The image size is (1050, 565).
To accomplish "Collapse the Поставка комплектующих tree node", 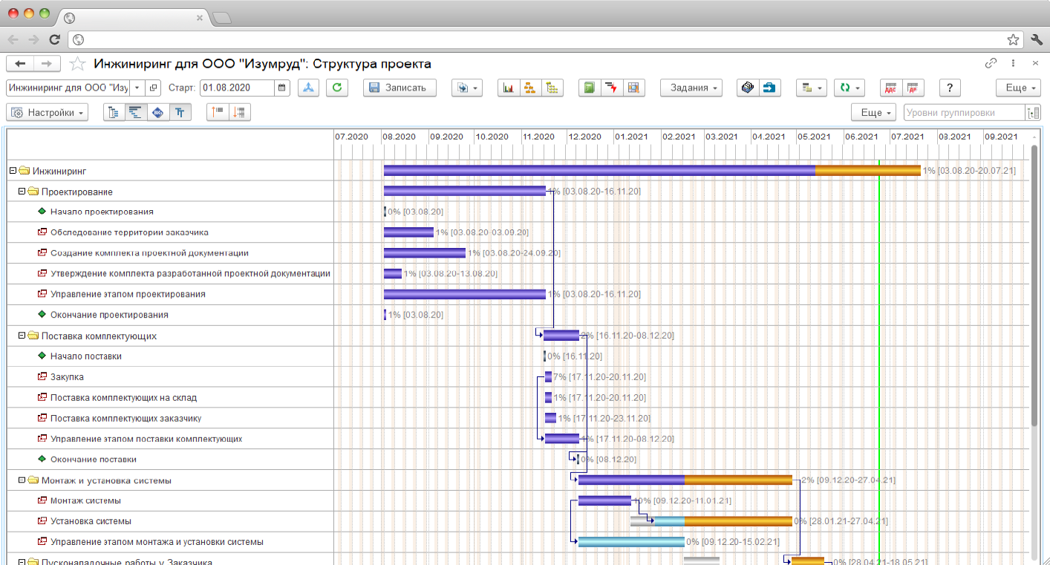I will (22, 336).
